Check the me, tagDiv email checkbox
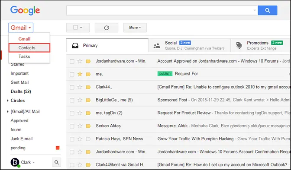The image size is (291, 170). 72,113
